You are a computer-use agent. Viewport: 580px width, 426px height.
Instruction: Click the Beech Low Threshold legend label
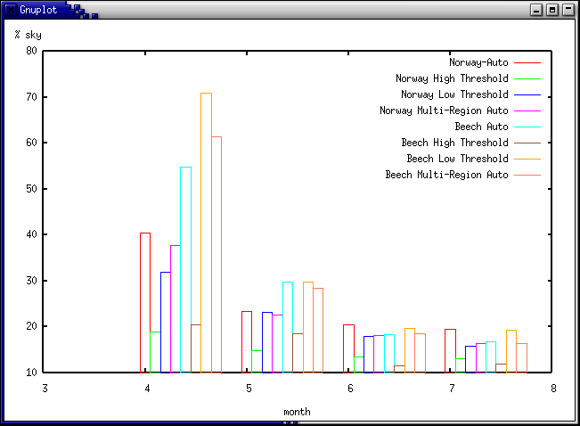[x=457, y=159]
